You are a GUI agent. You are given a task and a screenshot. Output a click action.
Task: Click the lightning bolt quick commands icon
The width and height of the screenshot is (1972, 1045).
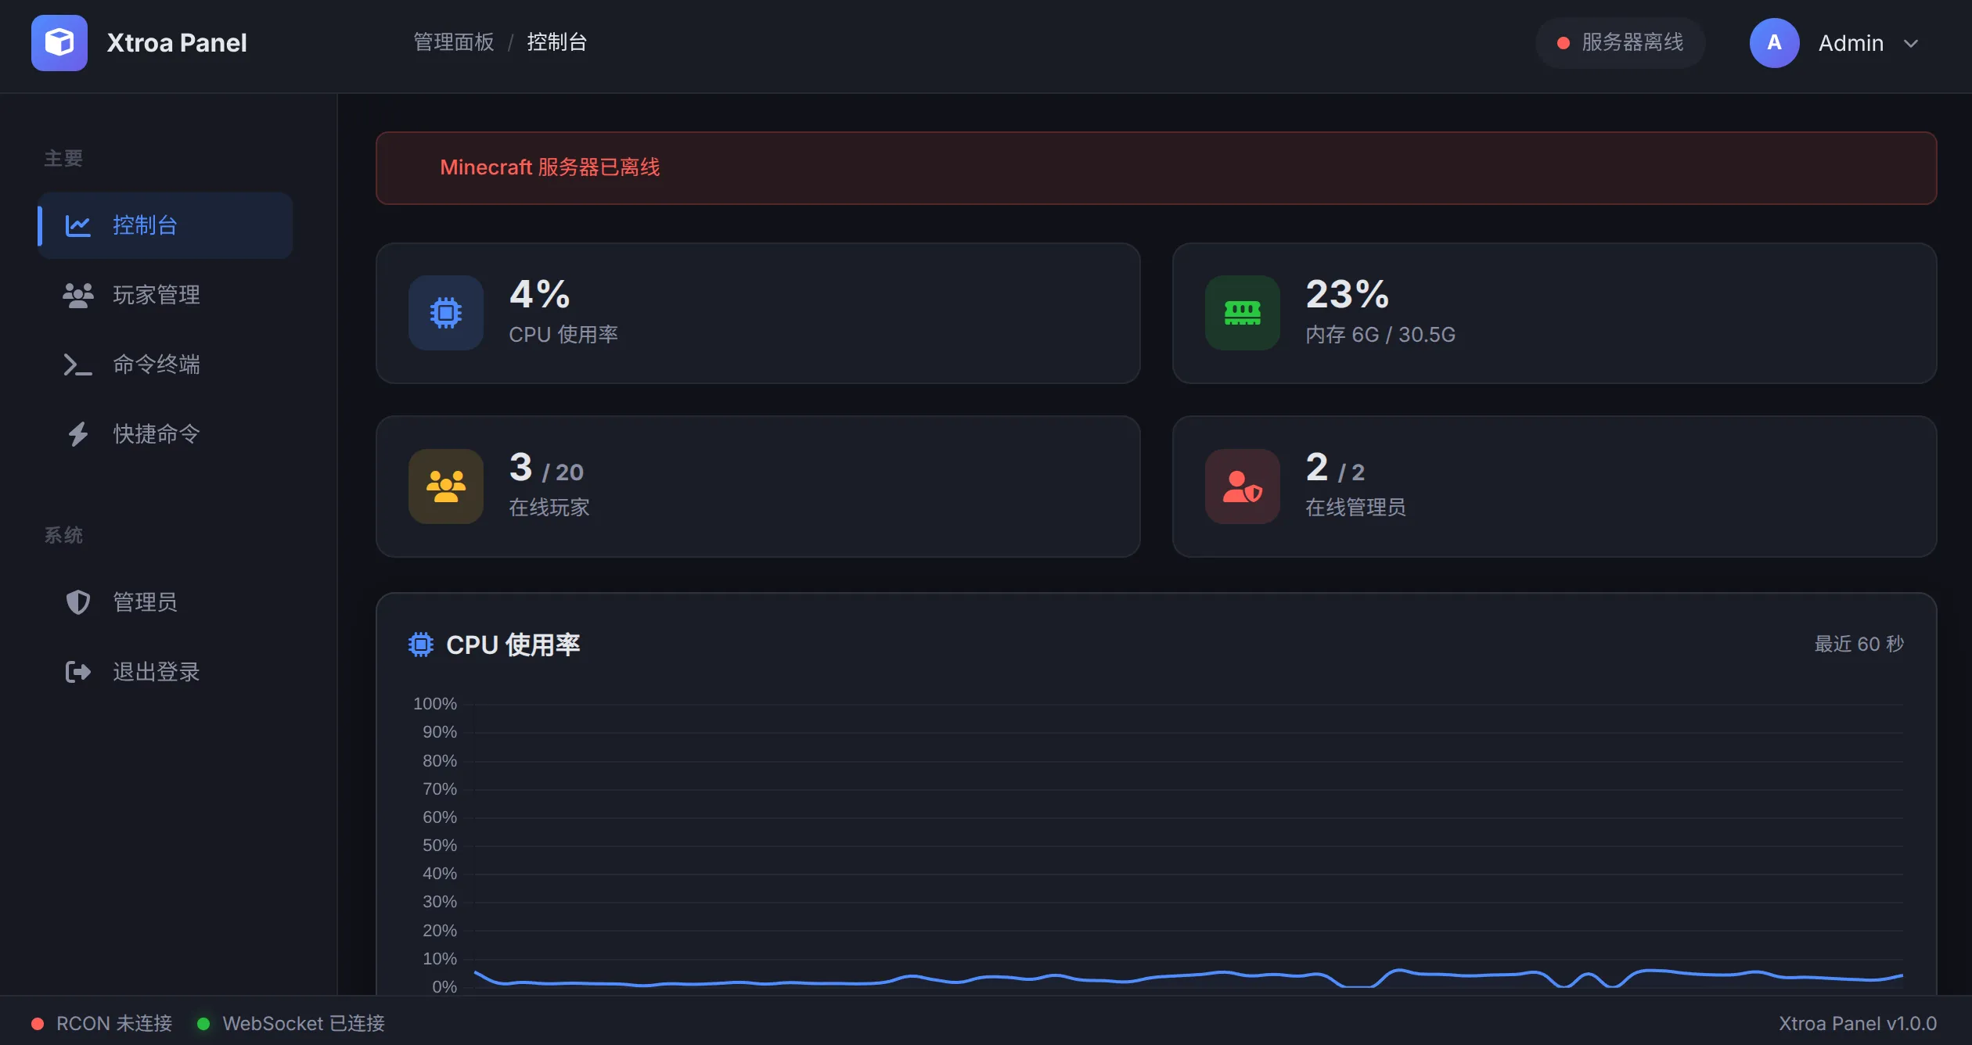pyautogui.click(x=77, y=434)
